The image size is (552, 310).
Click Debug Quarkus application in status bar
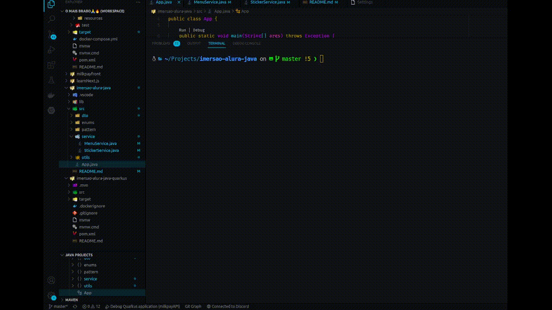click(143, 306)
